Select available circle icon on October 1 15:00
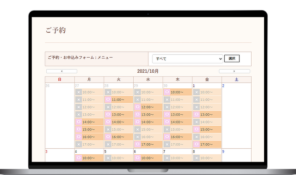296x175 pixels. [196, 129]
